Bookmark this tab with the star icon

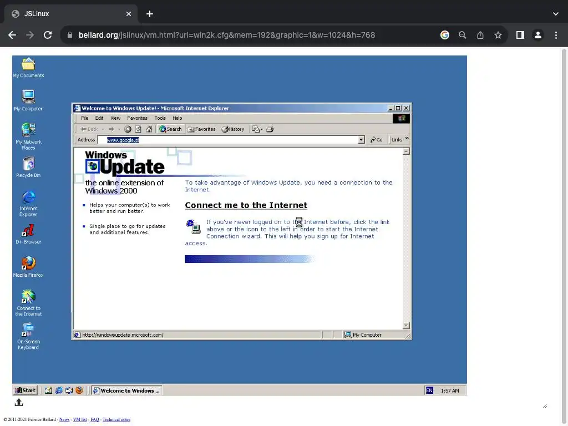[498, 35]
